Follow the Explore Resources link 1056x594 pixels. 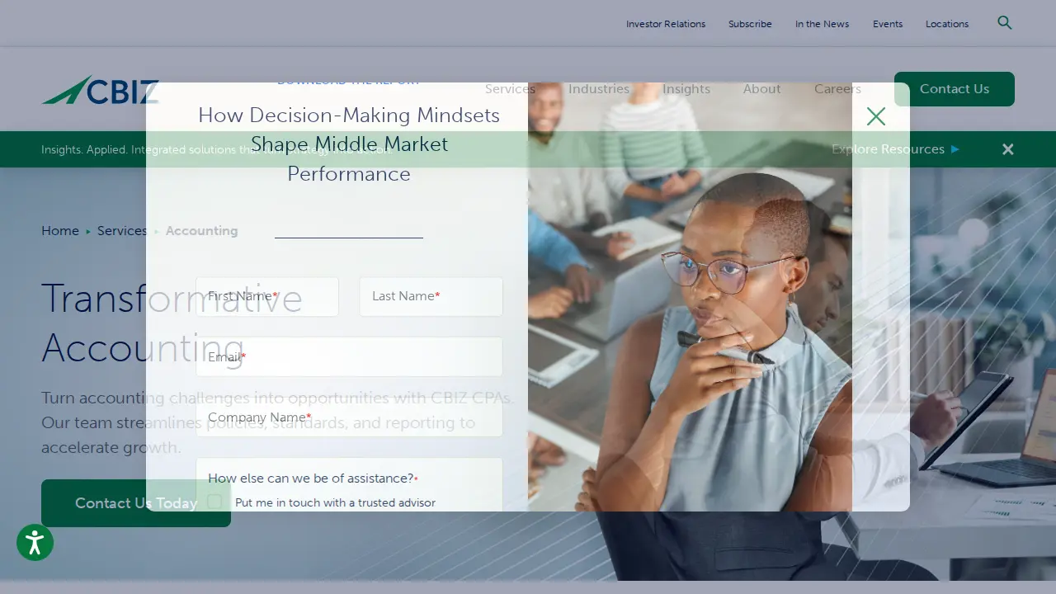click(895, 149)
